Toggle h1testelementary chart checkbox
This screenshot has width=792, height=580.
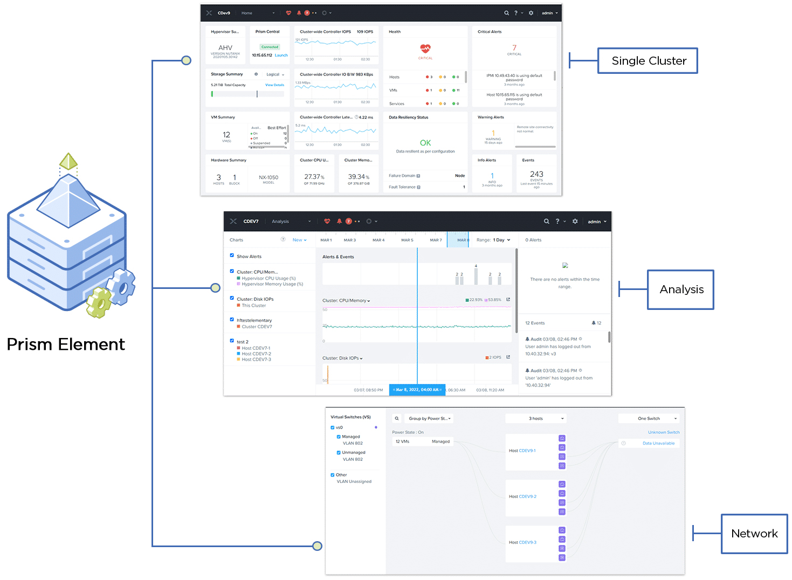point(232,319)
